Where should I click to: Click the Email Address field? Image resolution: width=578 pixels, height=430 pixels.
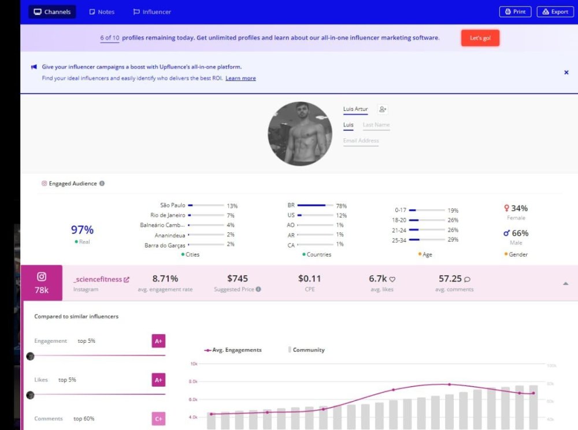tap(361, 141)
